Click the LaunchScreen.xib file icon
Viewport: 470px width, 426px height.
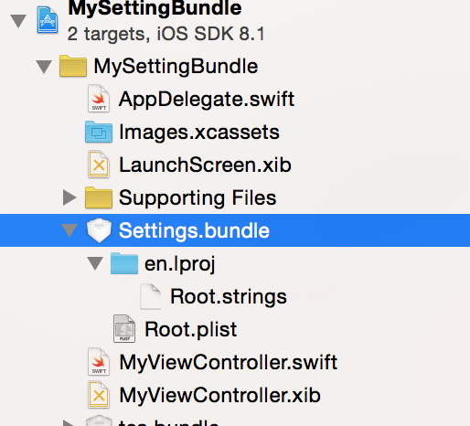click(99, 165)
